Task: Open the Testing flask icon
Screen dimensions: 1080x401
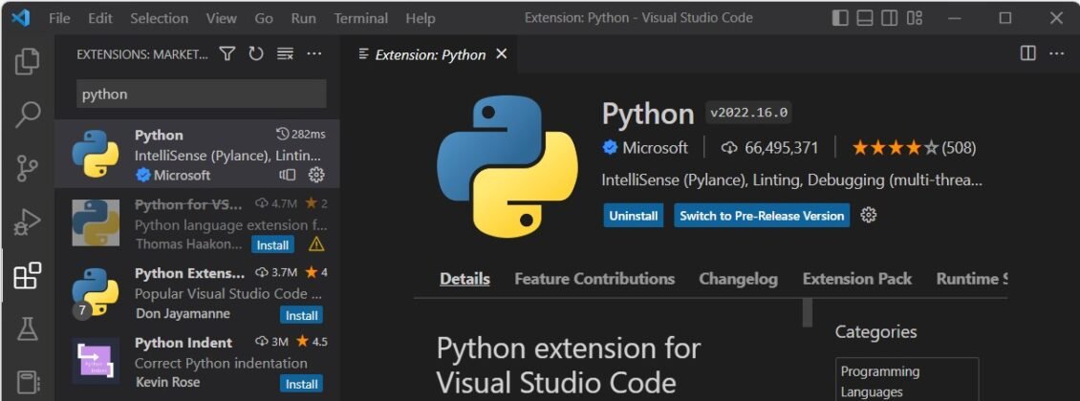Action: coord(28,330)
